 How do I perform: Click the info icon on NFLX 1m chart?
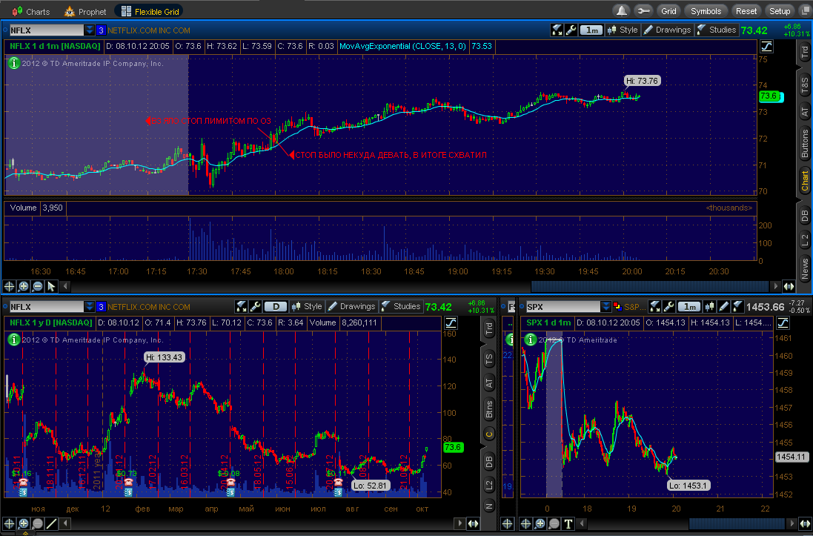click(13, 63)
